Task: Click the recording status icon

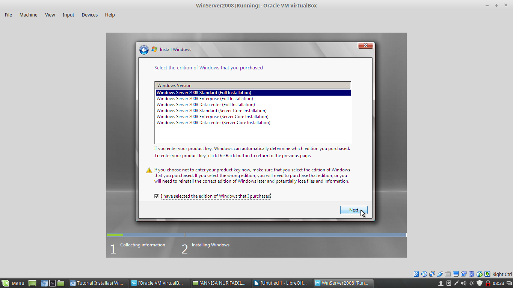Action: click(464, 274)
